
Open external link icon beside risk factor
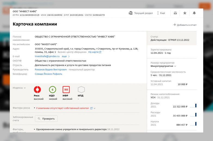coord(91,108)
